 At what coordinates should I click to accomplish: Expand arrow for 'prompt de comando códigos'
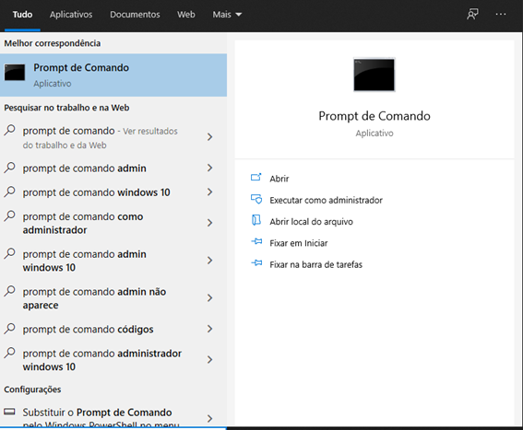209,329
